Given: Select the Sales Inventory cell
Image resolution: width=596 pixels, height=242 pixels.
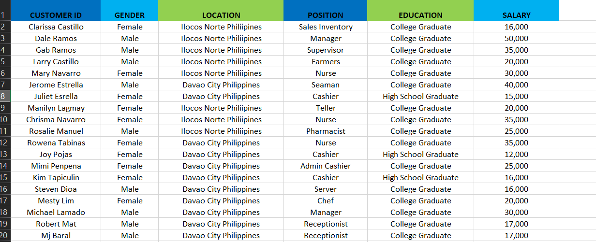Looking at the screenshot, I should [326, 27].
